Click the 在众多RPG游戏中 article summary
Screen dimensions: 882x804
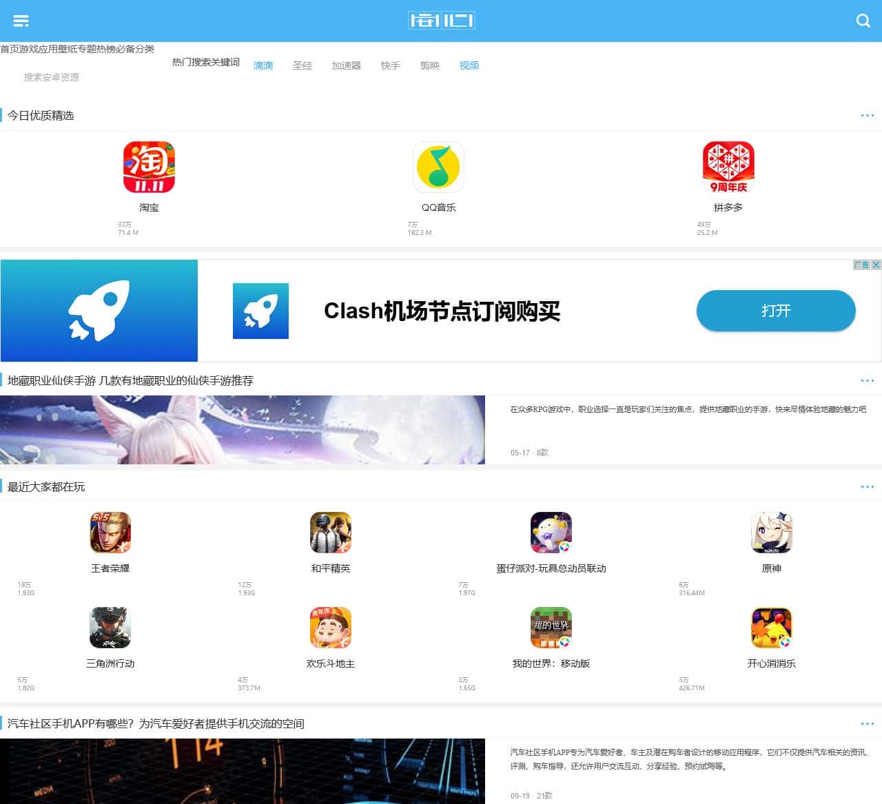coord(688,409)
